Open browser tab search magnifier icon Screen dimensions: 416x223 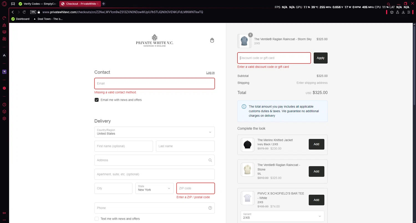[389, 4]
